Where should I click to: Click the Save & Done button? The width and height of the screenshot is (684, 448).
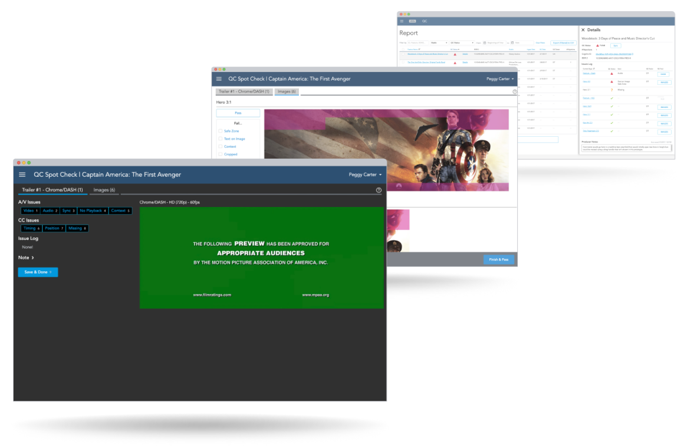(38, 272)
